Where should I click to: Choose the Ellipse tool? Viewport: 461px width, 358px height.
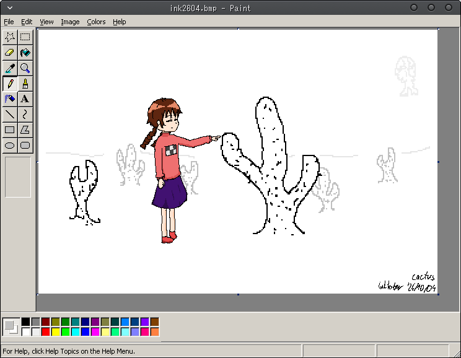point(10,145)
